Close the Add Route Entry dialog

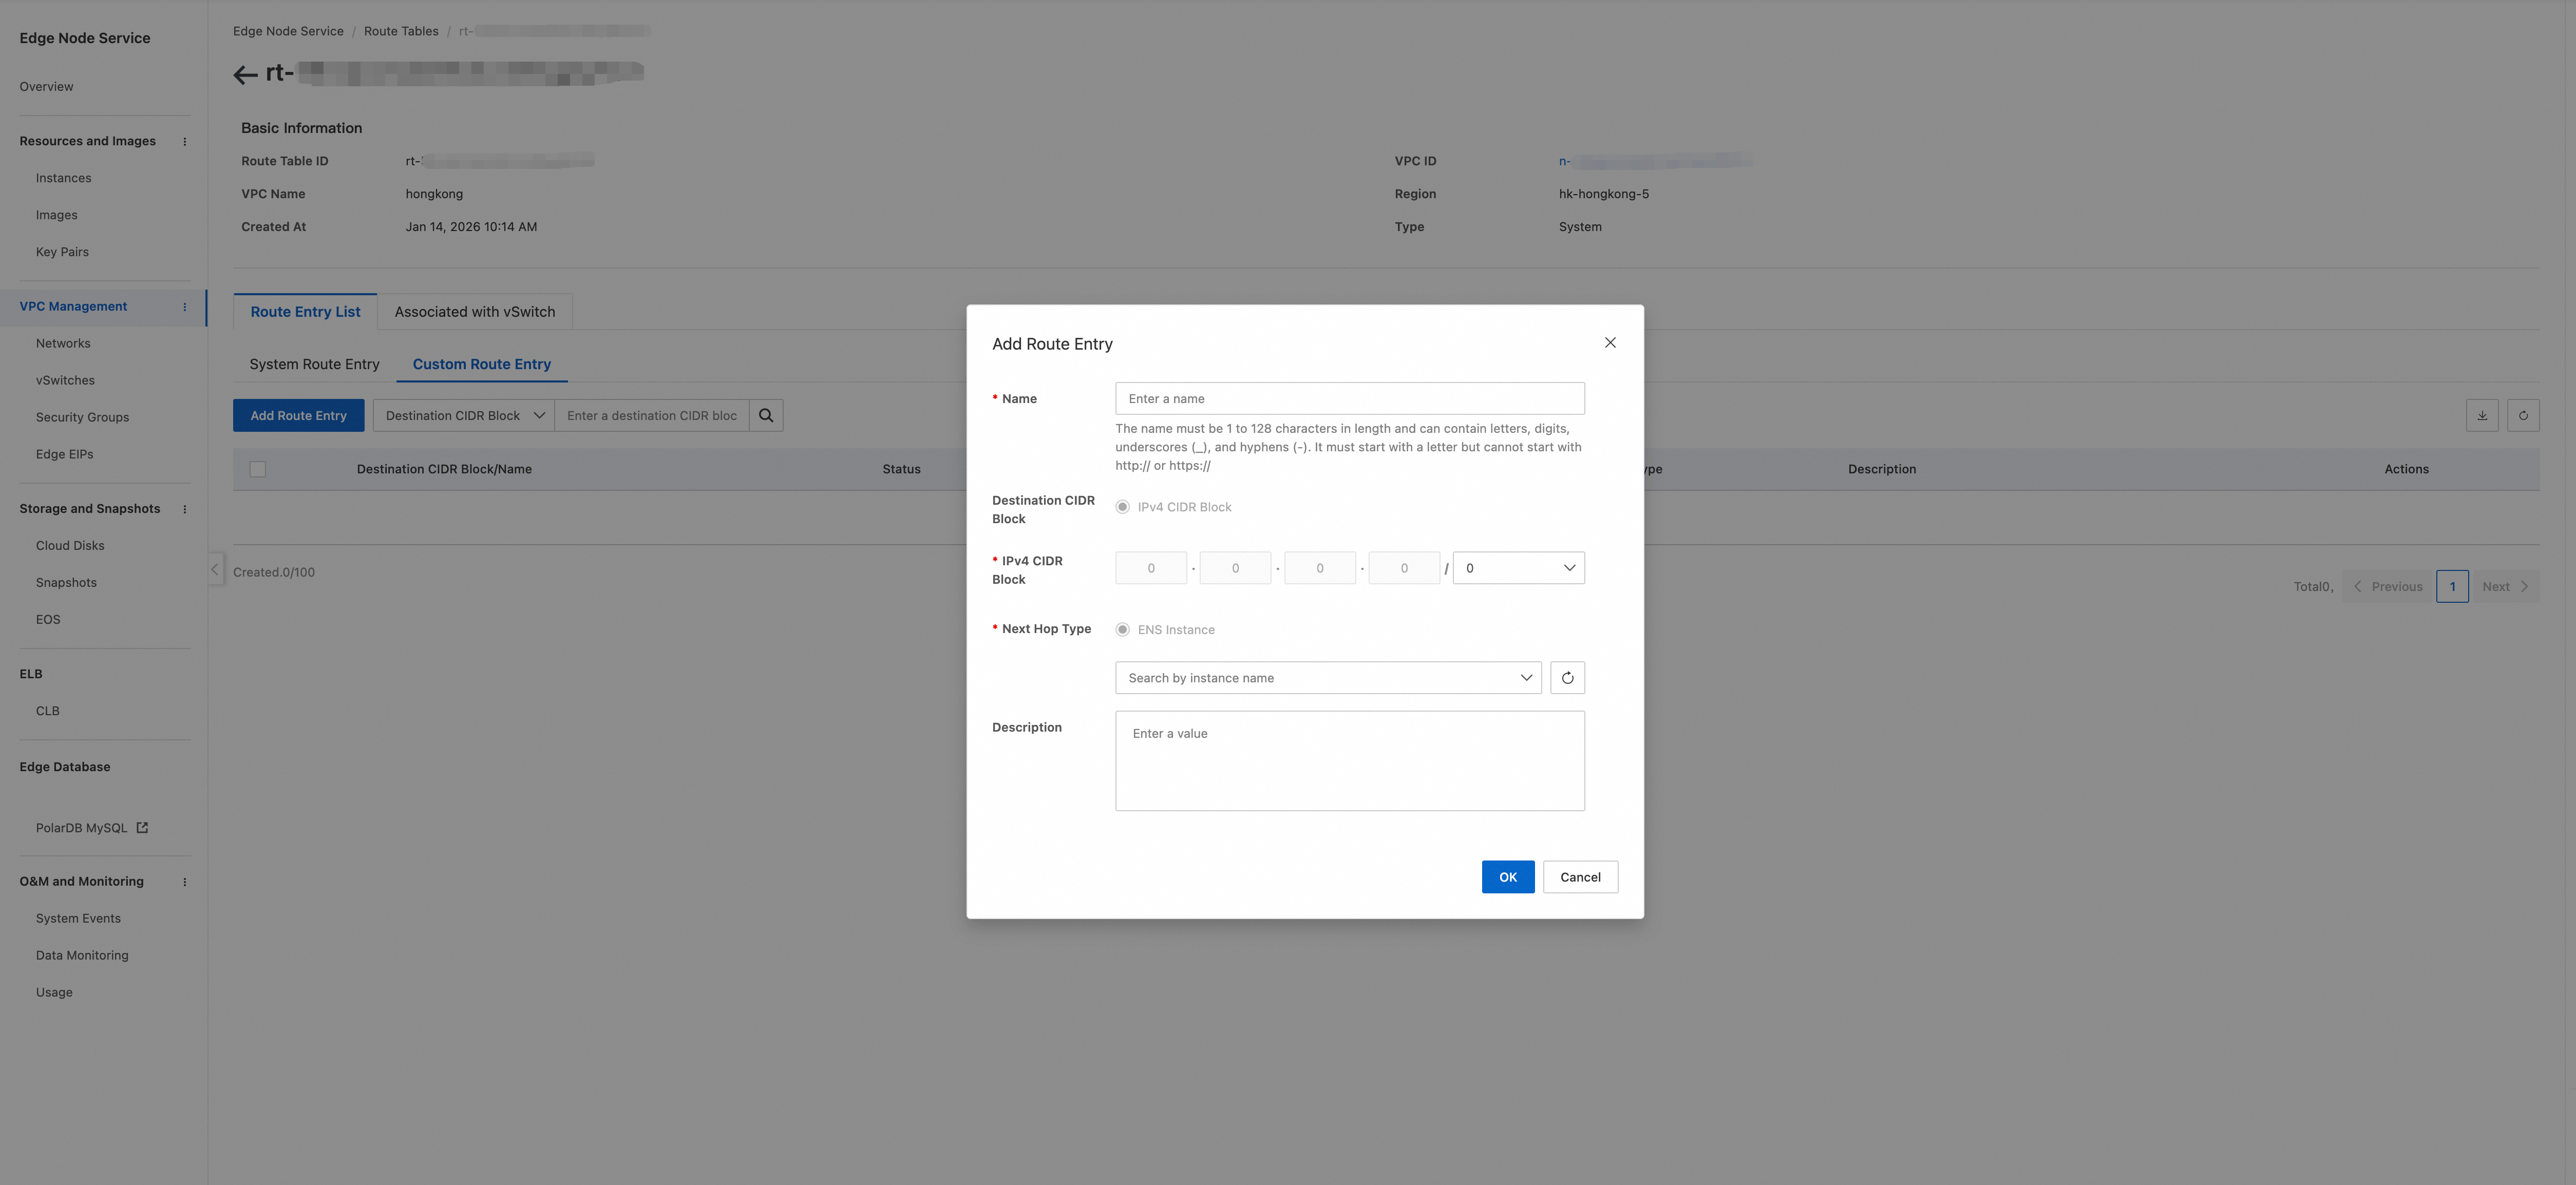click(1610, 343)
